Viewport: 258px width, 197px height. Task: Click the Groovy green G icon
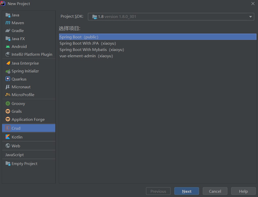pos(8,103)
